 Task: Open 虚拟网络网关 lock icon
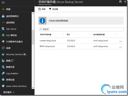(x=3, y=16)
